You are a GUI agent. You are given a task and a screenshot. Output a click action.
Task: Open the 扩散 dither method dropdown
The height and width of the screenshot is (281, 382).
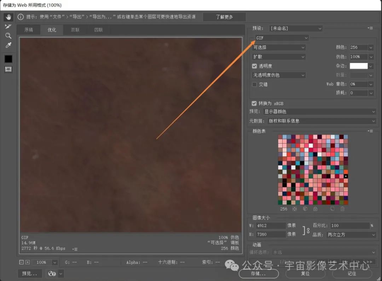279,57
